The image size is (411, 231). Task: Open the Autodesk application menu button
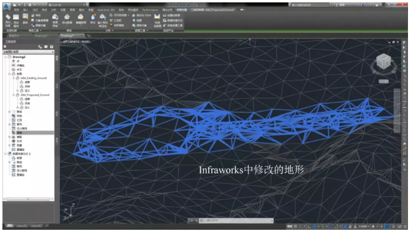(7, 6)
